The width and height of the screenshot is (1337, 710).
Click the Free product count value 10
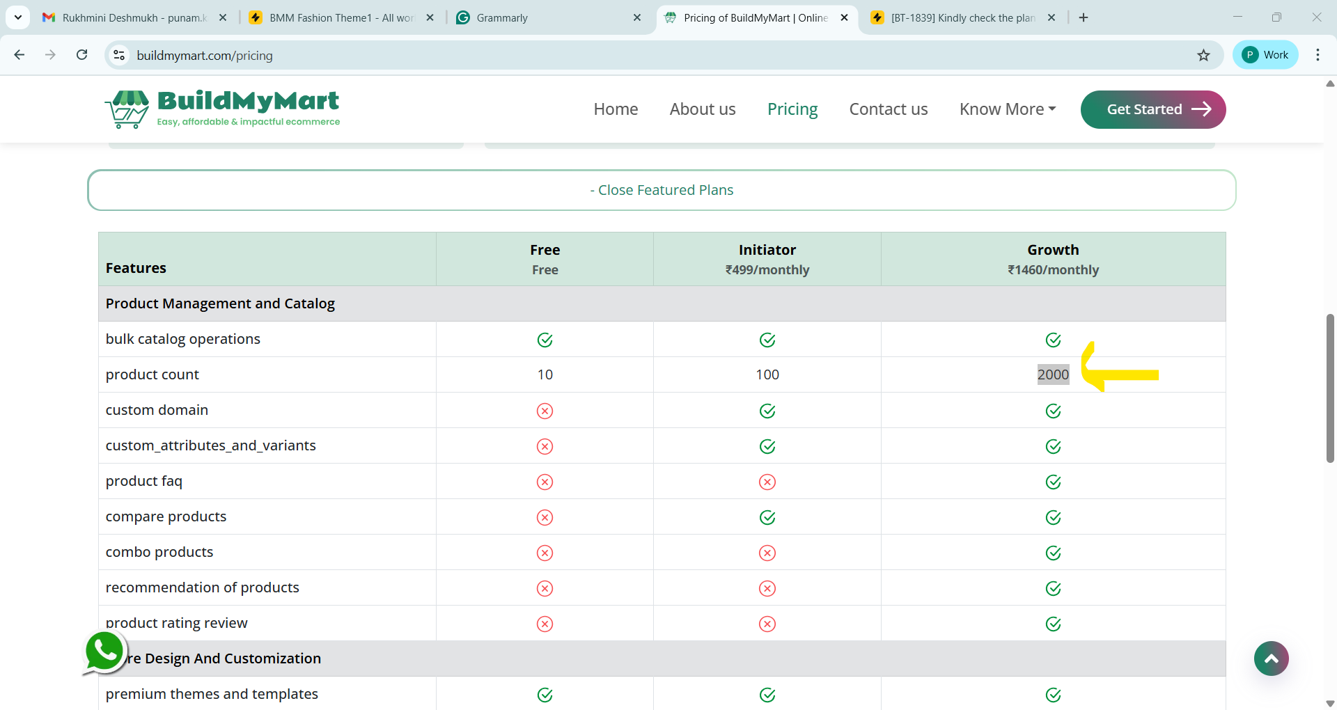pos(545,374)
